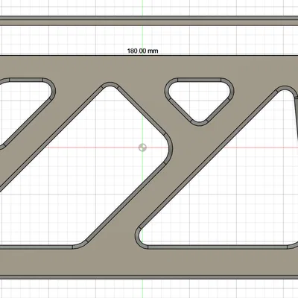Click the origin point marker on axes
The width and height of the screenshot is (298, 298).
[x=142, y=148]
